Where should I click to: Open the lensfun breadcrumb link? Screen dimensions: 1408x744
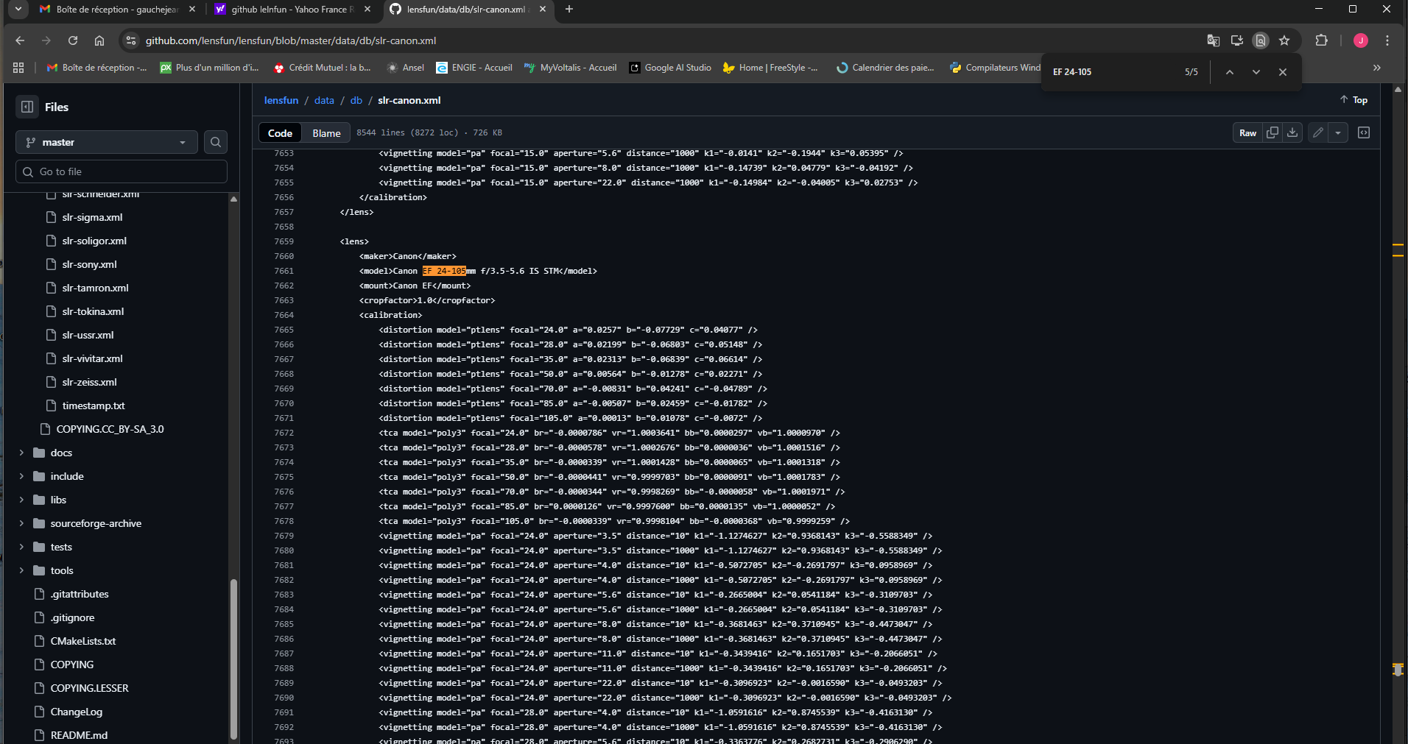(281, 100)
